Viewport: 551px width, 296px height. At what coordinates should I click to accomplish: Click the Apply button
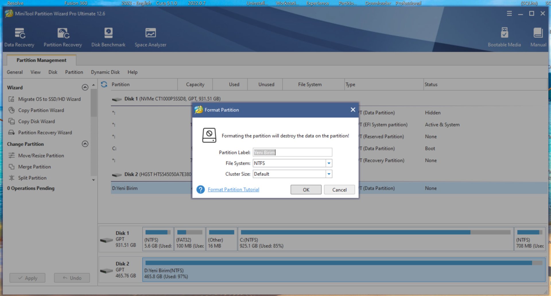coord(28,278)
